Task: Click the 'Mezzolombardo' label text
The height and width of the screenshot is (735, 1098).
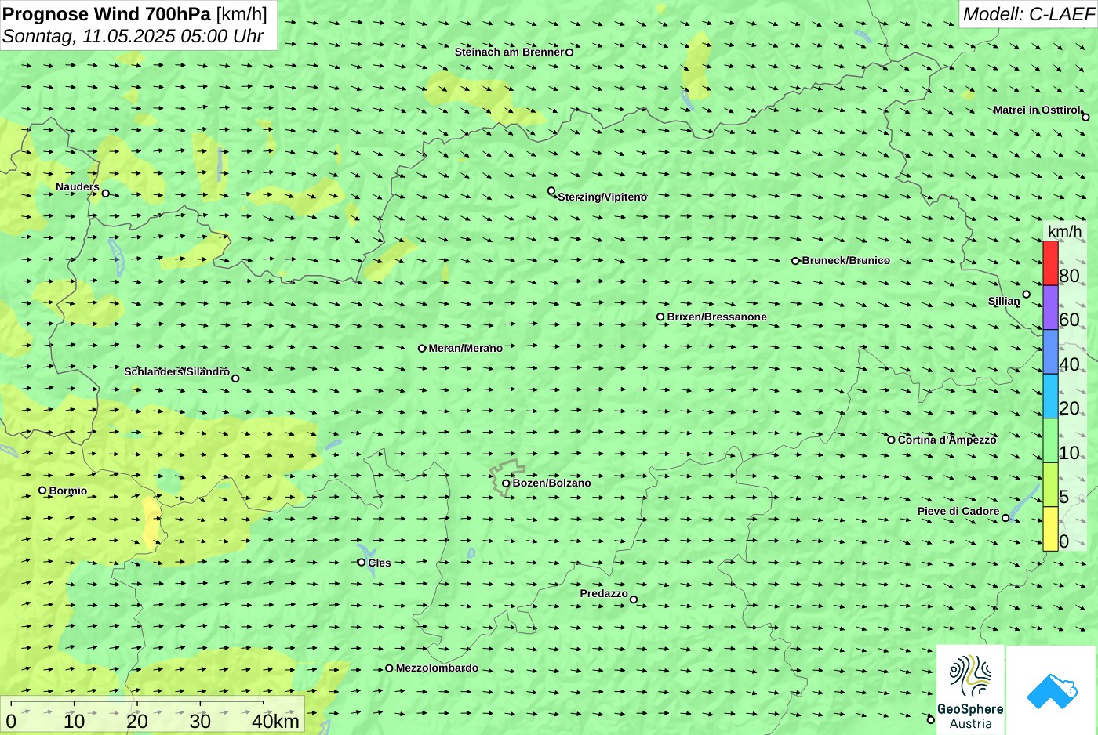Action: click(437, 668)
